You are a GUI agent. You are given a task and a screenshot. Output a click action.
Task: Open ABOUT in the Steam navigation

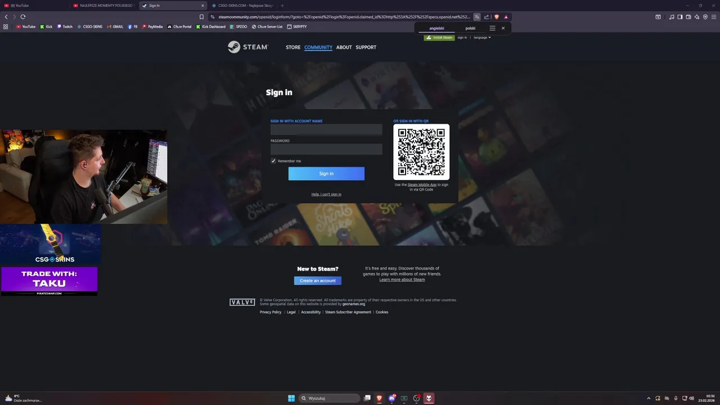344,47
